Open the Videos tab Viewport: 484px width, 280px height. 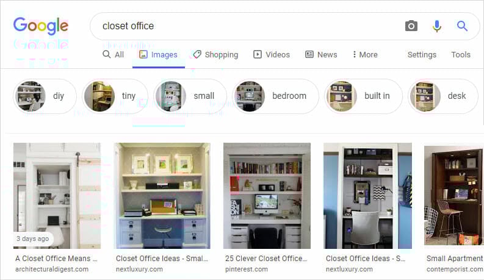tap(272, 54)
